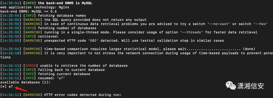
Task: Click 'HTTP error codes detected during run' line
Action: [x=82, y=95]
